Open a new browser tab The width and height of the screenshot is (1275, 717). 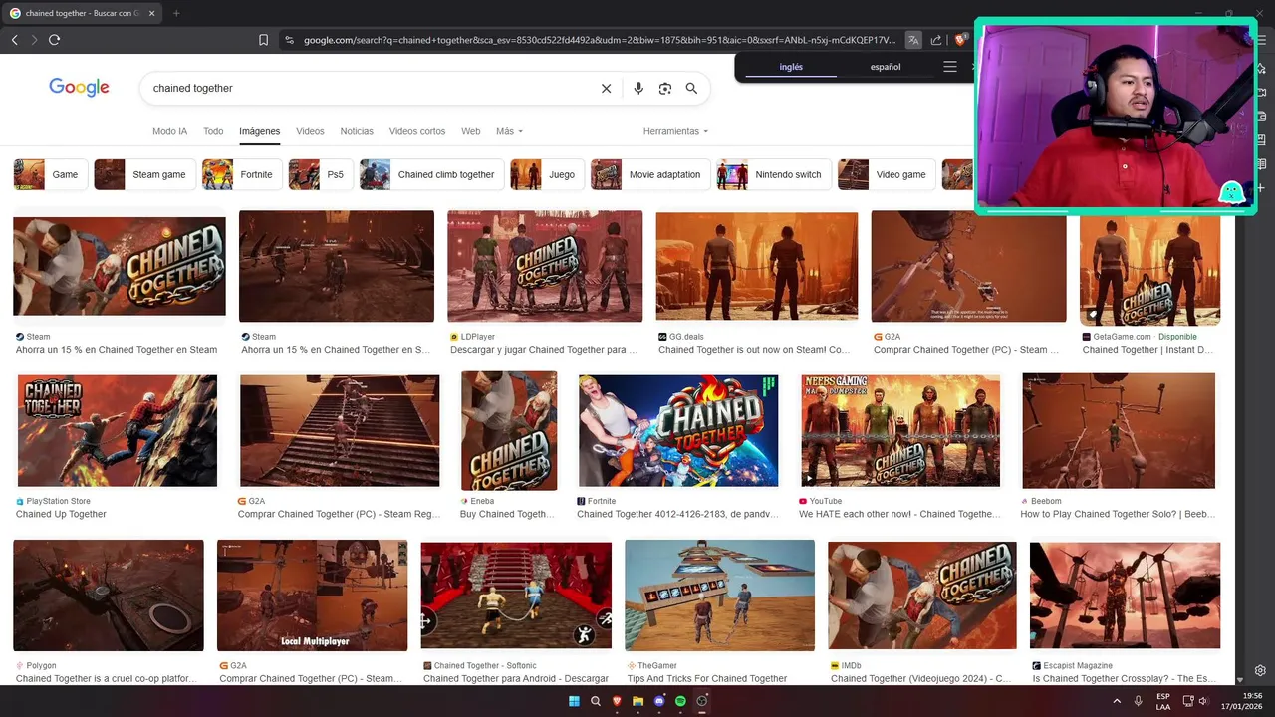[x=176, y=13]
